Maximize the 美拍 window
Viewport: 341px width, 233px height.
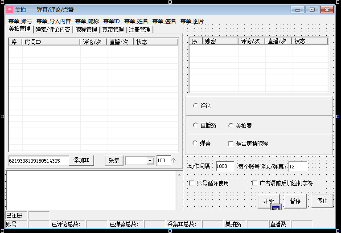[x=312, y=10]
